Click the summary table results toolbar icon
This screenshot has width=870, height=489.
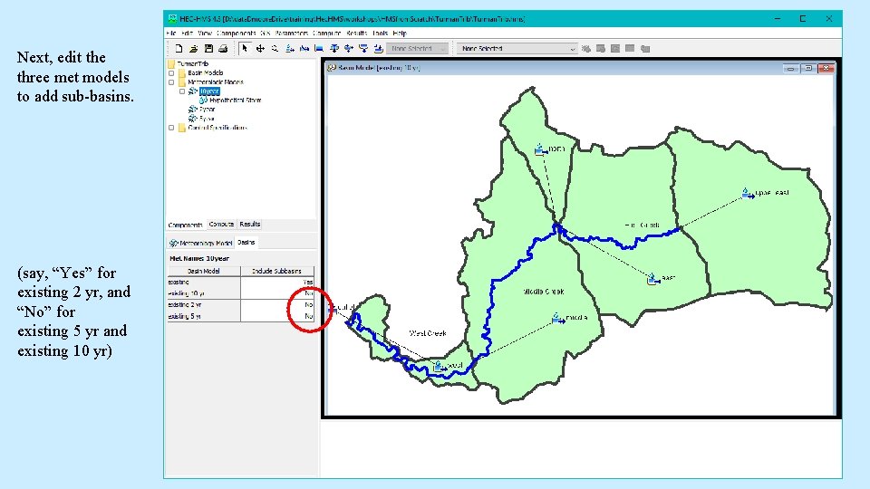point(630,49)
